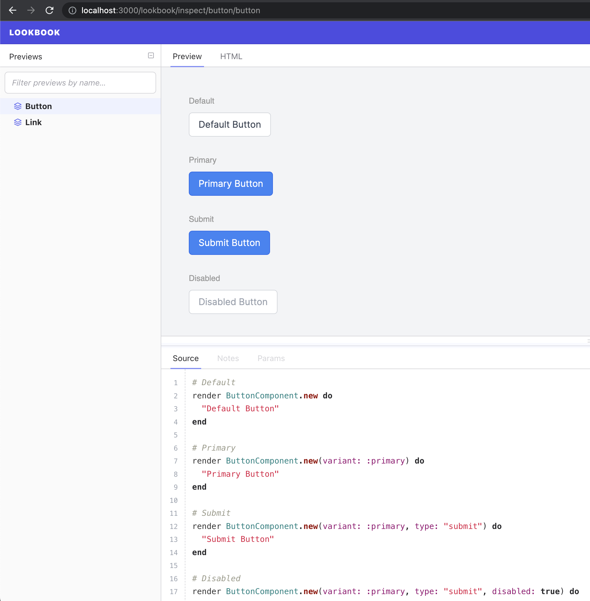Click the Filter previews by name input
This screenshot has width=590, height=601.
(x=81, y=82)
